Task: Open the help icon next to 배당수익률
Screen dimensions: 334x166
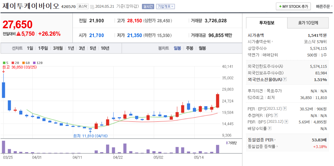Action: (x=270, y=128)
